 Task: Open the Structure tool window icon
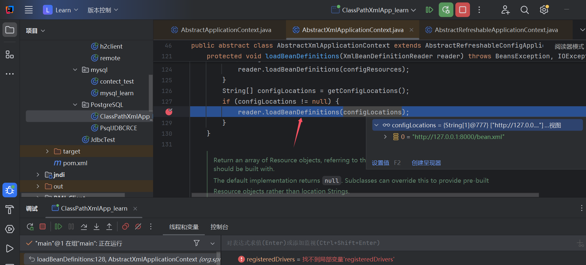click(10, 54)
